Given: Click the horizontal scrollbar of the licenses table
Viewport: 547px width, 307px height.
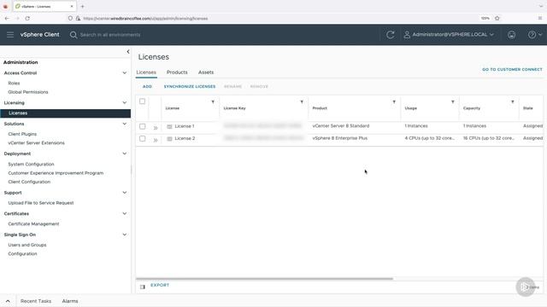Looking at the screenshot, I should (264, 279).
